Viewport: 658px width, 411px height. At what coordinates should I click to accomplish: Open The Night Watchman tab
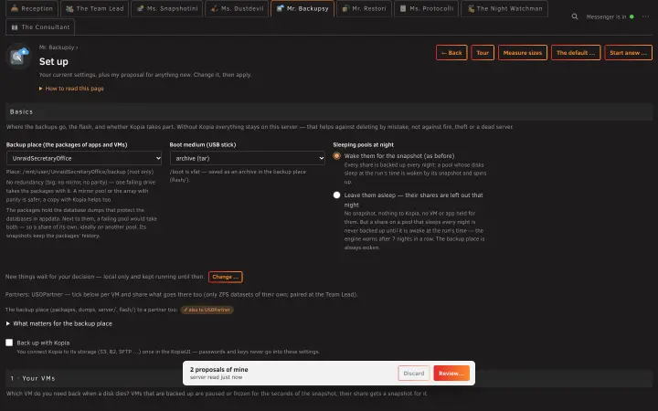tap(504, 8)
